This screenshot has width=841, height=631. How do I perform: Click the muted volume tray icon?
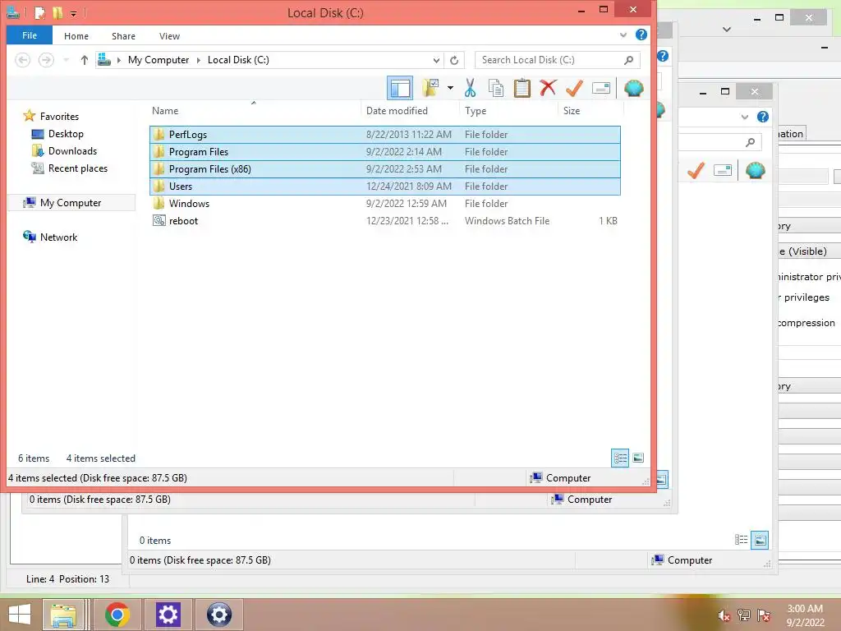click(x=724, y=615)
